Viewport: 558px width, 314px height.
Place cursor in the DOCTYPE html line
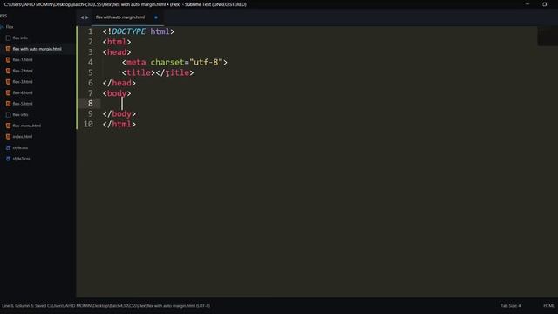click(x=139, y=31)
